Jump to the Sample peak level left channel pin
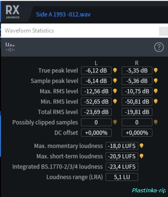 115,81
